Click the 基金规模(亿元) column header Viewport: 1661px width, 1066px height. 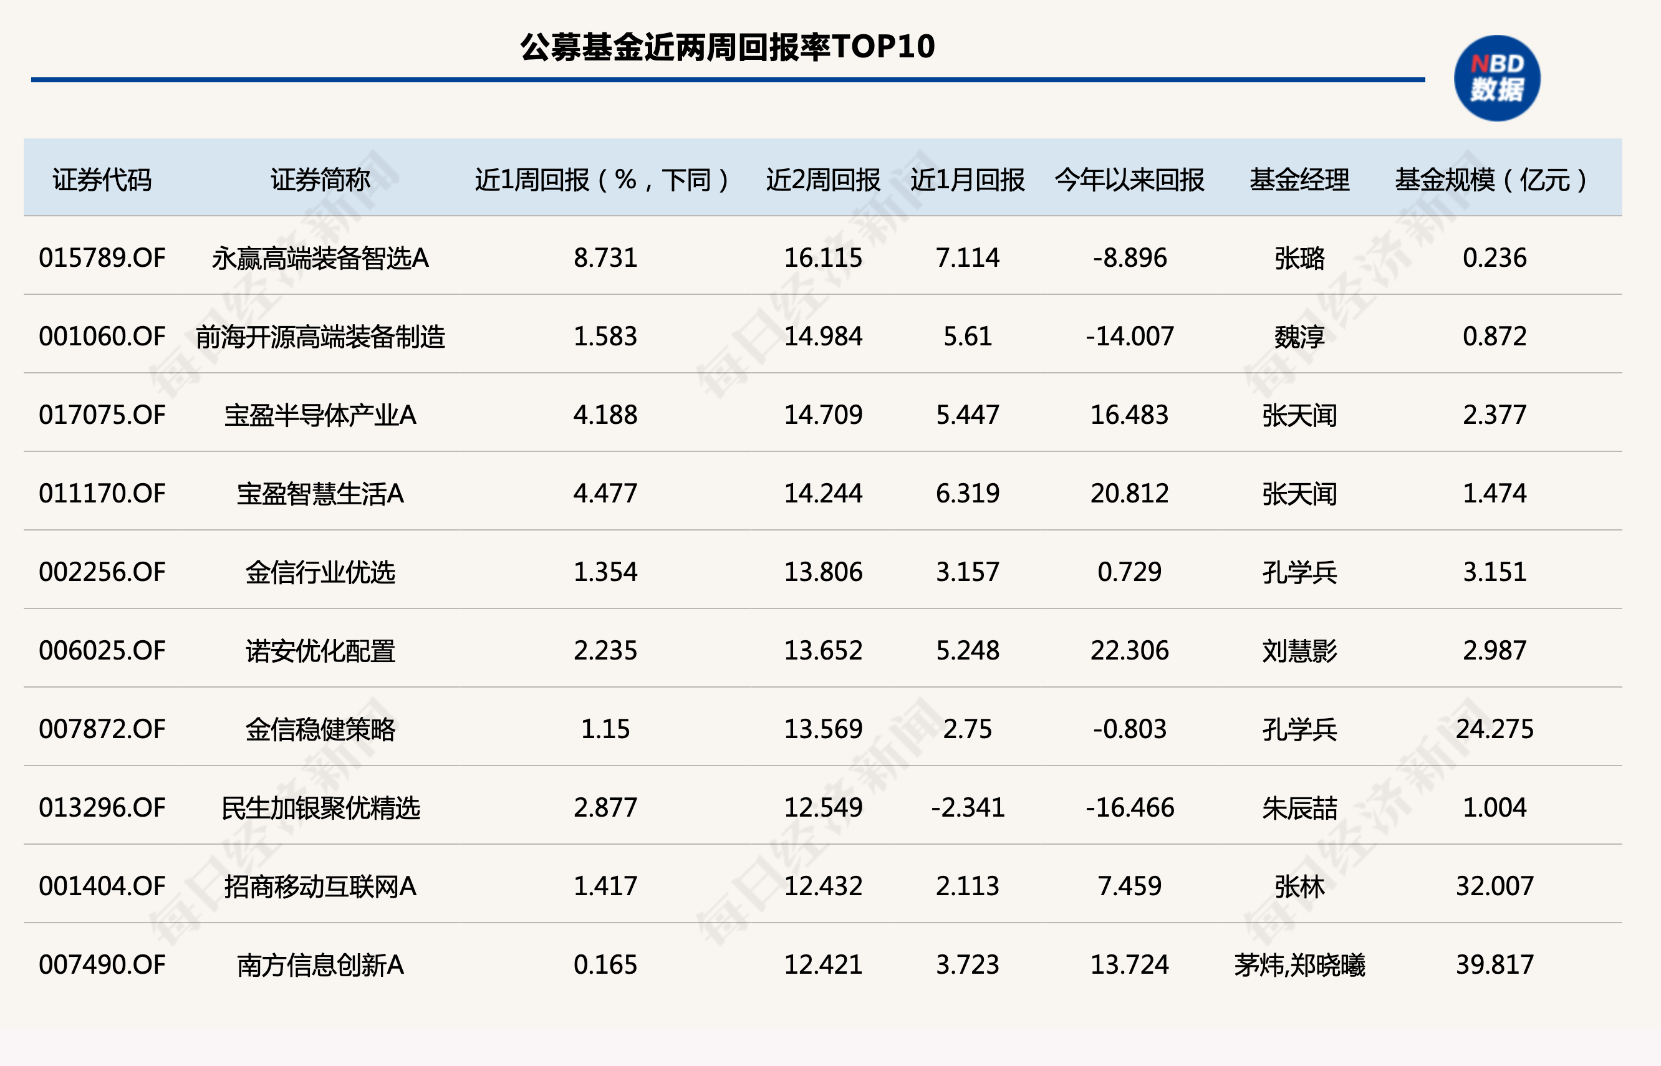pyautogui.click(x=1492, y=180)
